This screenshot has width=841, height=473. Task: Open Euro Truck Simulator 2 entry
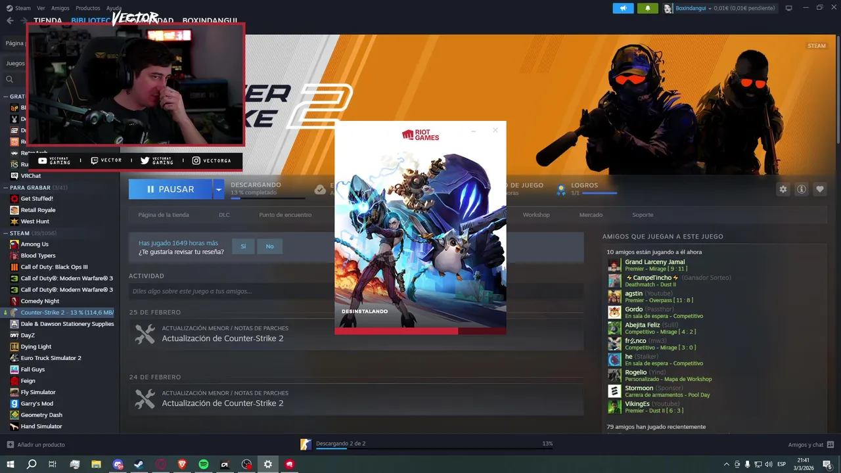point(51,358)
